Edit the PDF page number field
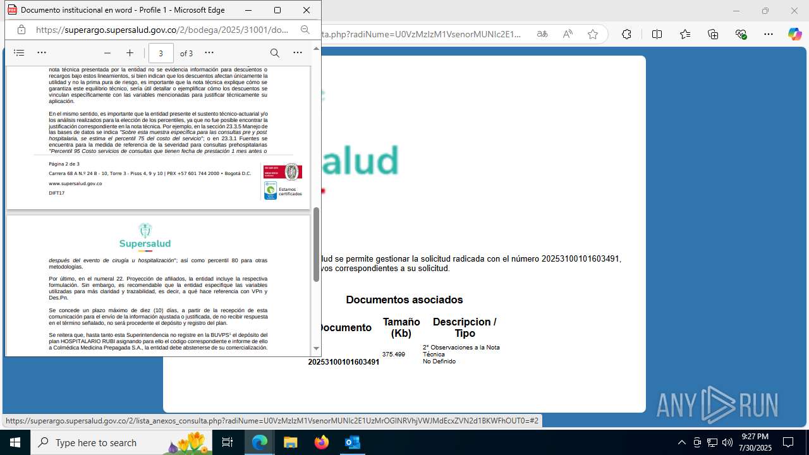Image resolution: width=809 pixels, height=455 pixels. [161, 53]
